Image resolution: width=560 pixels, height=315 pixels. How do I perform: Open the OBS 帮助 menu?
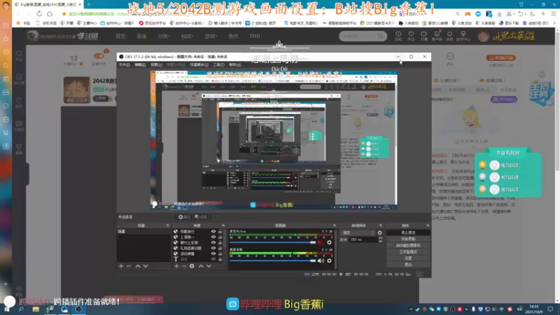tap(234, 65)
